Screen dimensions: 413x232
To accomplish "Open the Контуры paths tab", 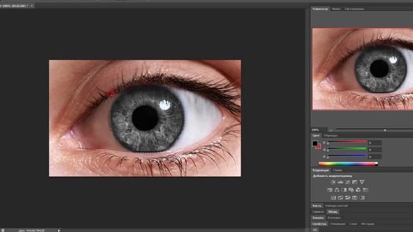I will click(x=334, y=218).
